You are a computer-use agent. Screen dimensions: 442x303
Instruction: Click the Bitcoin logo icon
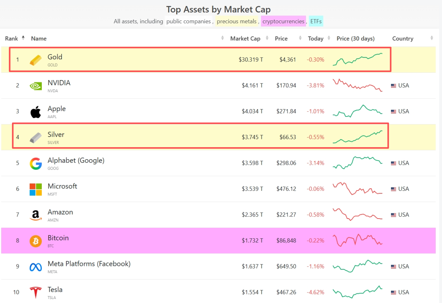coord(36,241)
